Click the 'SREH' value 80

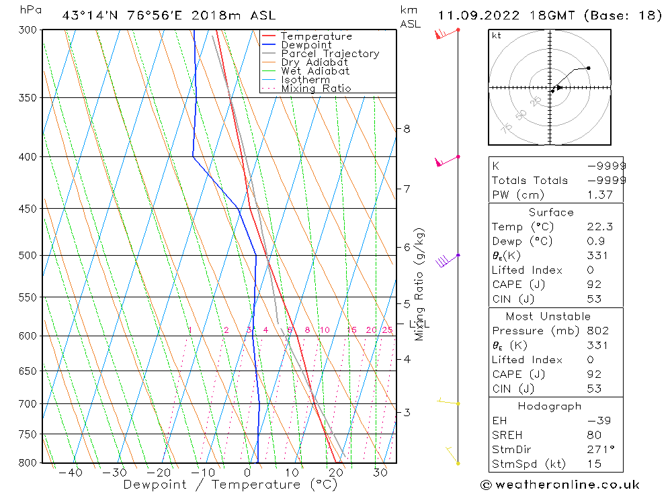coord(595,436)
